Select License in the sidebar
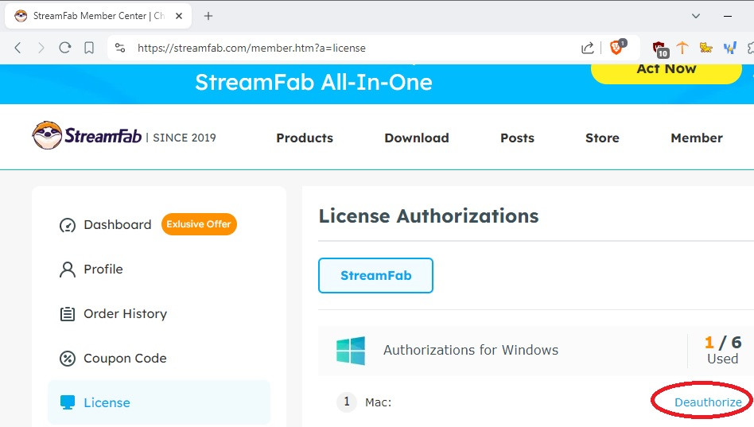 click(159, 402)
